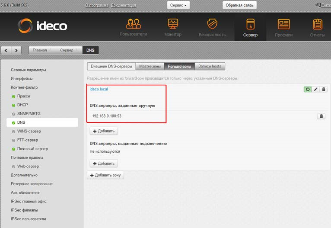Navigate forward with the right arrow

coord(16,50)
